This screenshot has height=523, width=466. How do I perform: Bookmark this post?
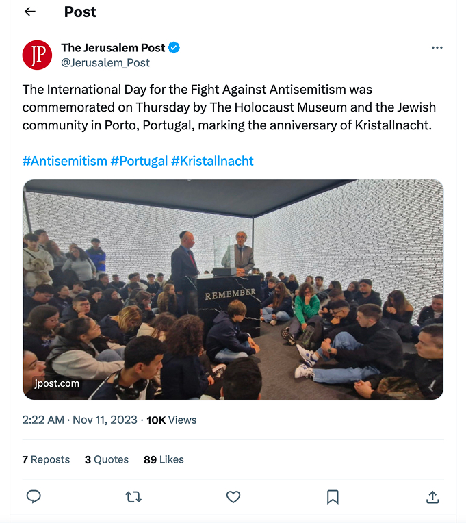click(333, 497)
